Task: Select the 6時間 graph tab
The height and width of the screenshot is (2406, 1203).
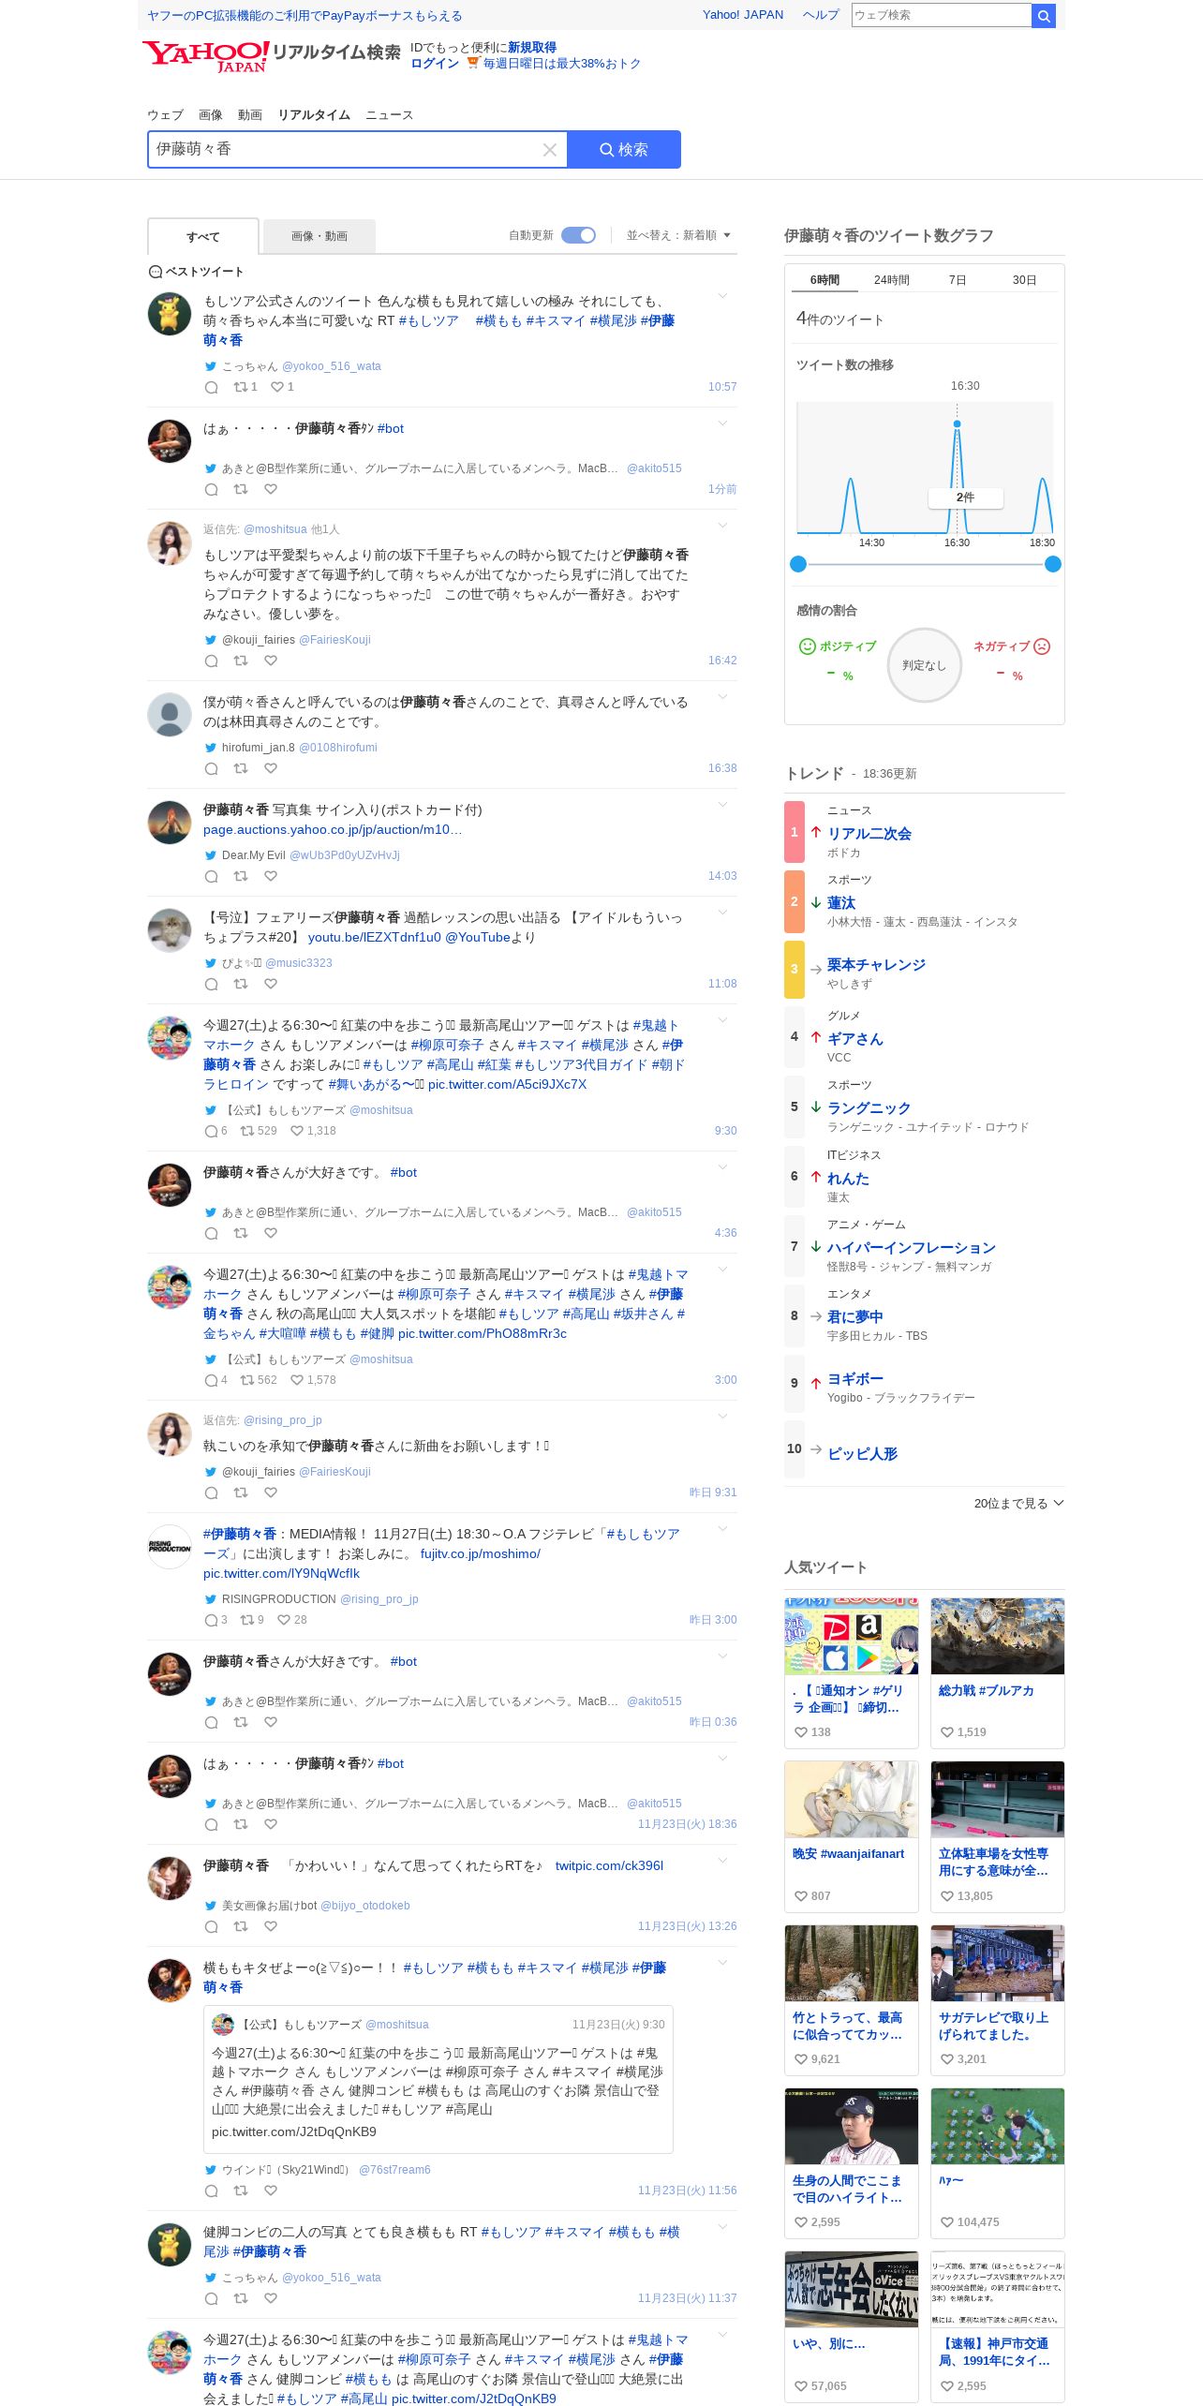Action: coord(824,280)
